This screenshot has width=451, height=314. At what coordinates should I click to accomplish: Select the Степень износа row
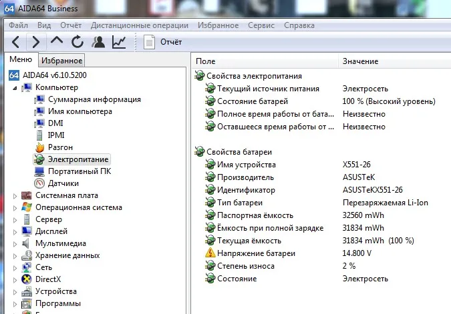(321, 266)
